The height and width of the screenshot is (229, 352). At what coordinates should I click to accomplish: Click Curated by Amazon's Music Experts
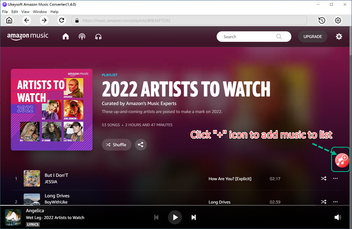[139, 103]
